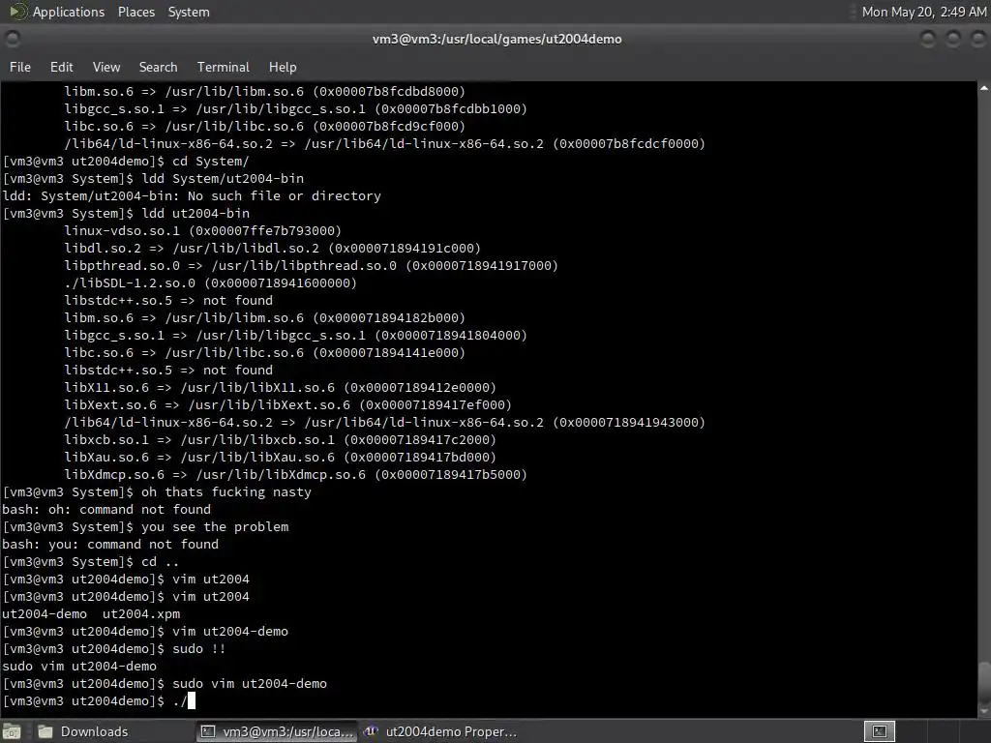991x743 pixels.
Task: Click the ut2004demo Properties taskbar icon
Action: 371,731
